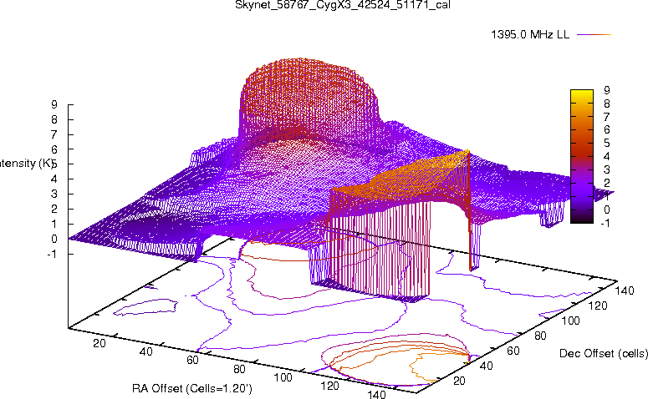Click Dec axis tick label 20
The image size is (648, 399).
pyautogui.click(x=459, y=381)
